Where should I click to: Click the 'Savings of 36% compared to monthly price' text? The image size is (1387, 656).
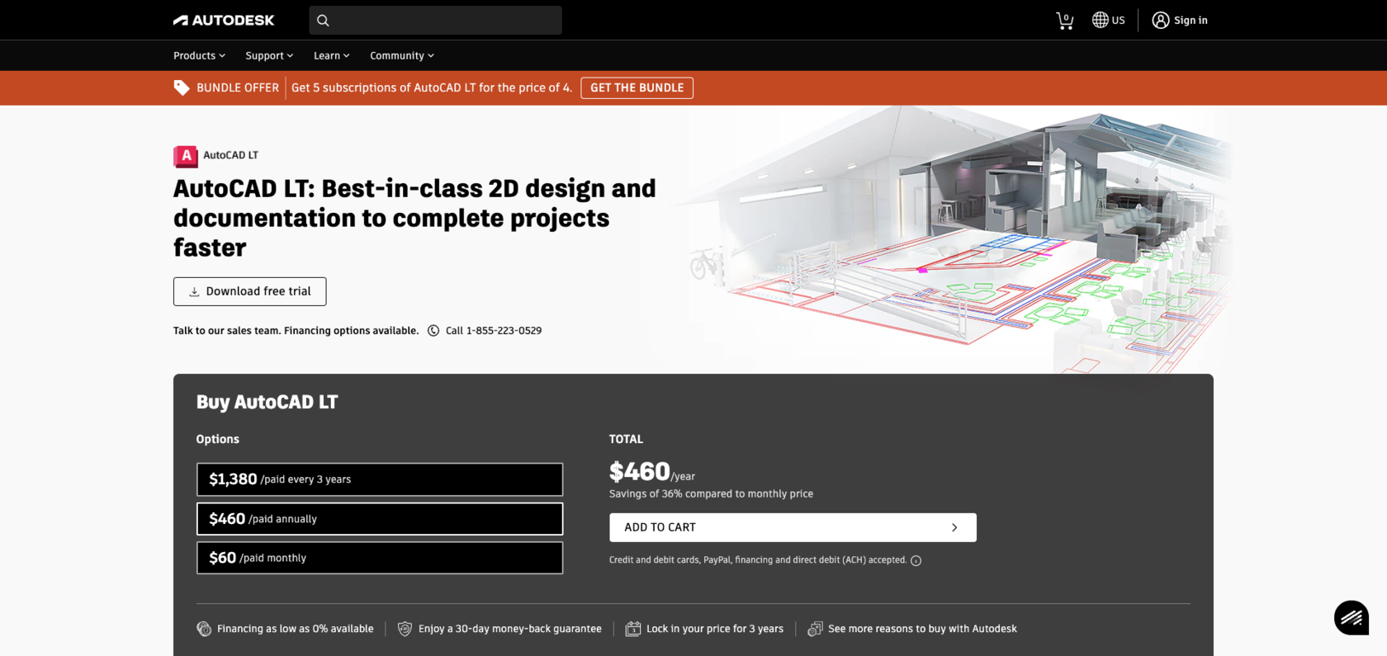coord(711,493)
